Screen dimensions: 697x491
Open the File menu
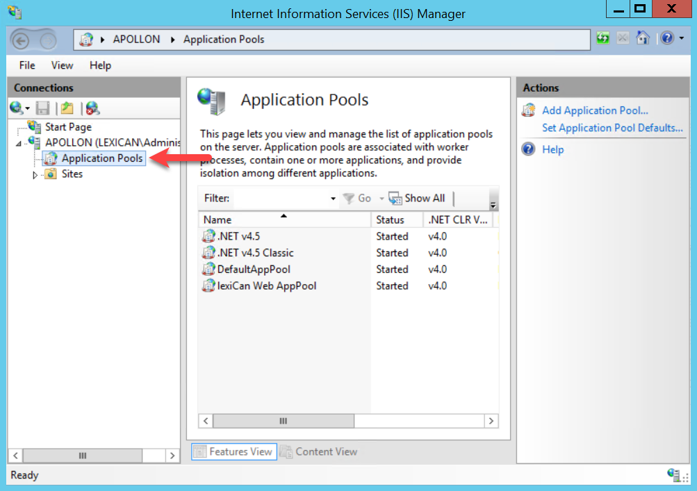27,65
